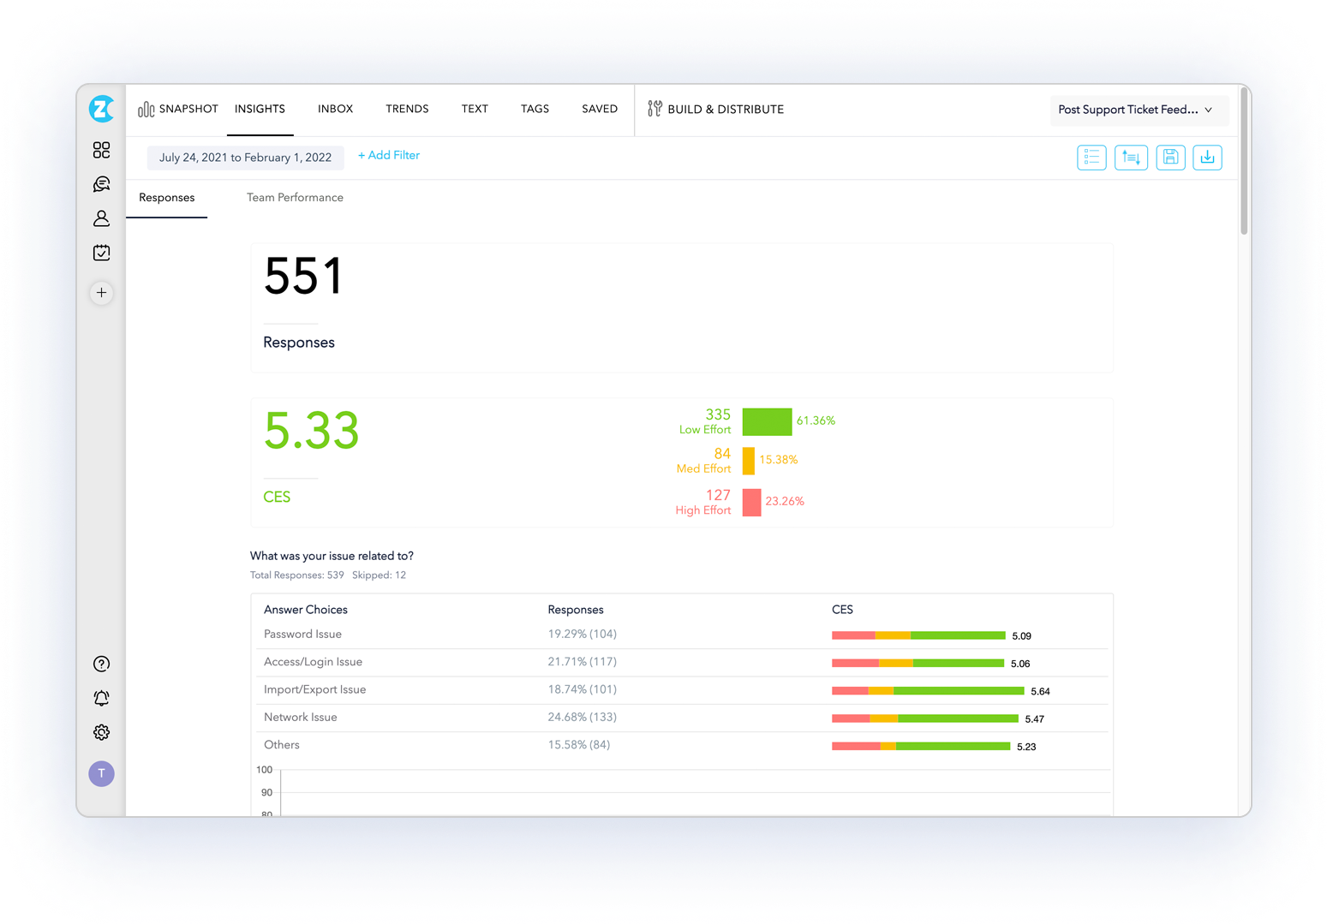1327x924 pixels.
Task: Switch to the TAGS tab
Action: coord(535,109)
